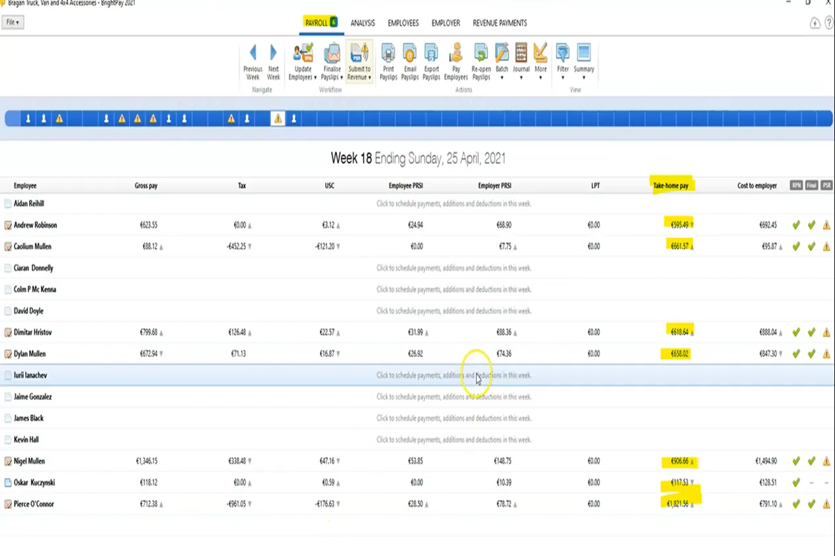The width and height of the screenshot is (835, 556).
Task: Tick the checkbox for Ciaran Donnelly
Action: [8, 268]
